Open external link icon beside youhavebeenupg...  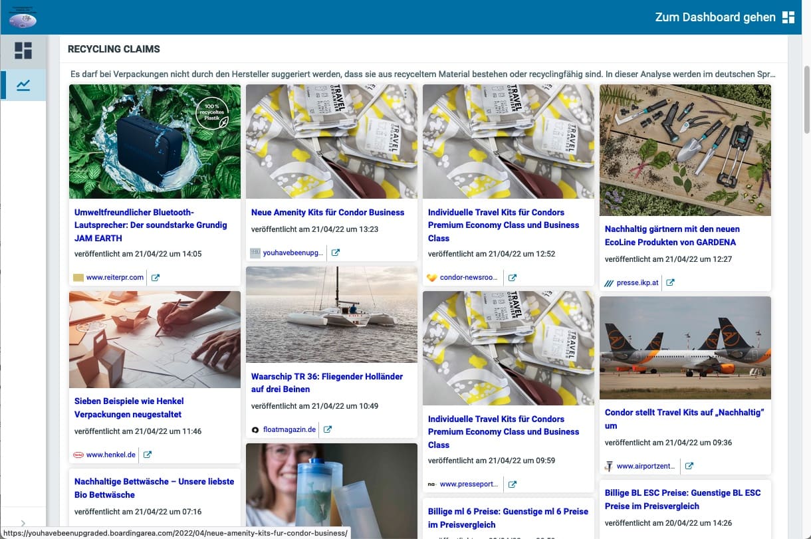point(336,253)
